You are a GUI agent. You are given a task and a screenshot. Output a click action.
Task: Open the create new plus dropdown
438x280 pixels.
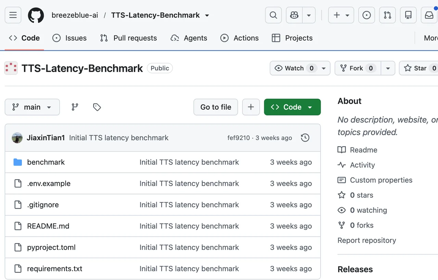[341, 15]
